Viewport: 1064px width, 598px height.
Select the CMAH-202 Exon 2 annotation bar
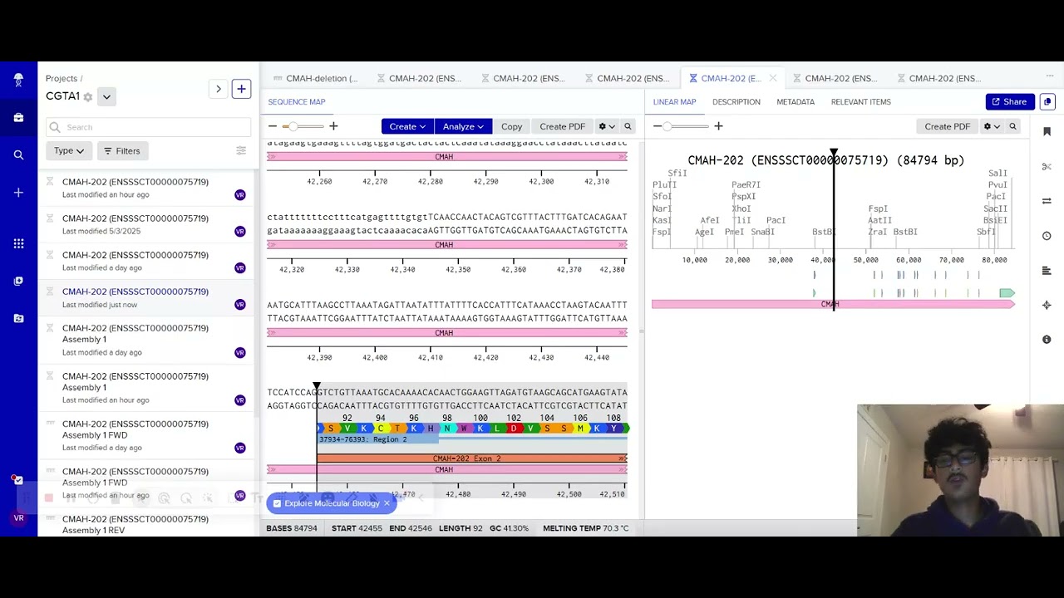471,458
